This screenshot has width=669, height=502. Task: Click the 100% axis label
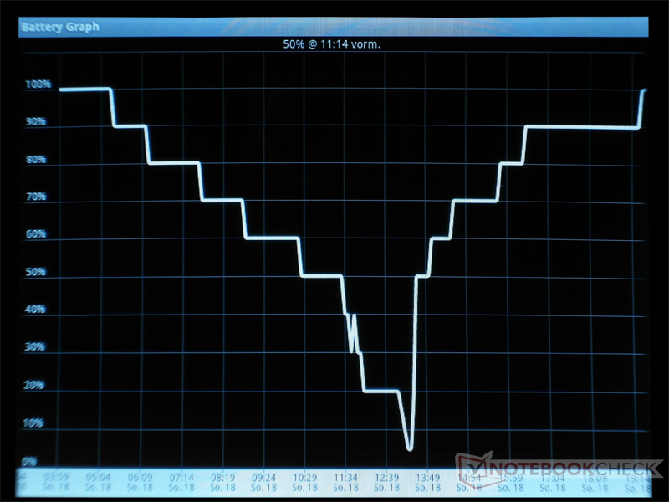click(38, 85)
